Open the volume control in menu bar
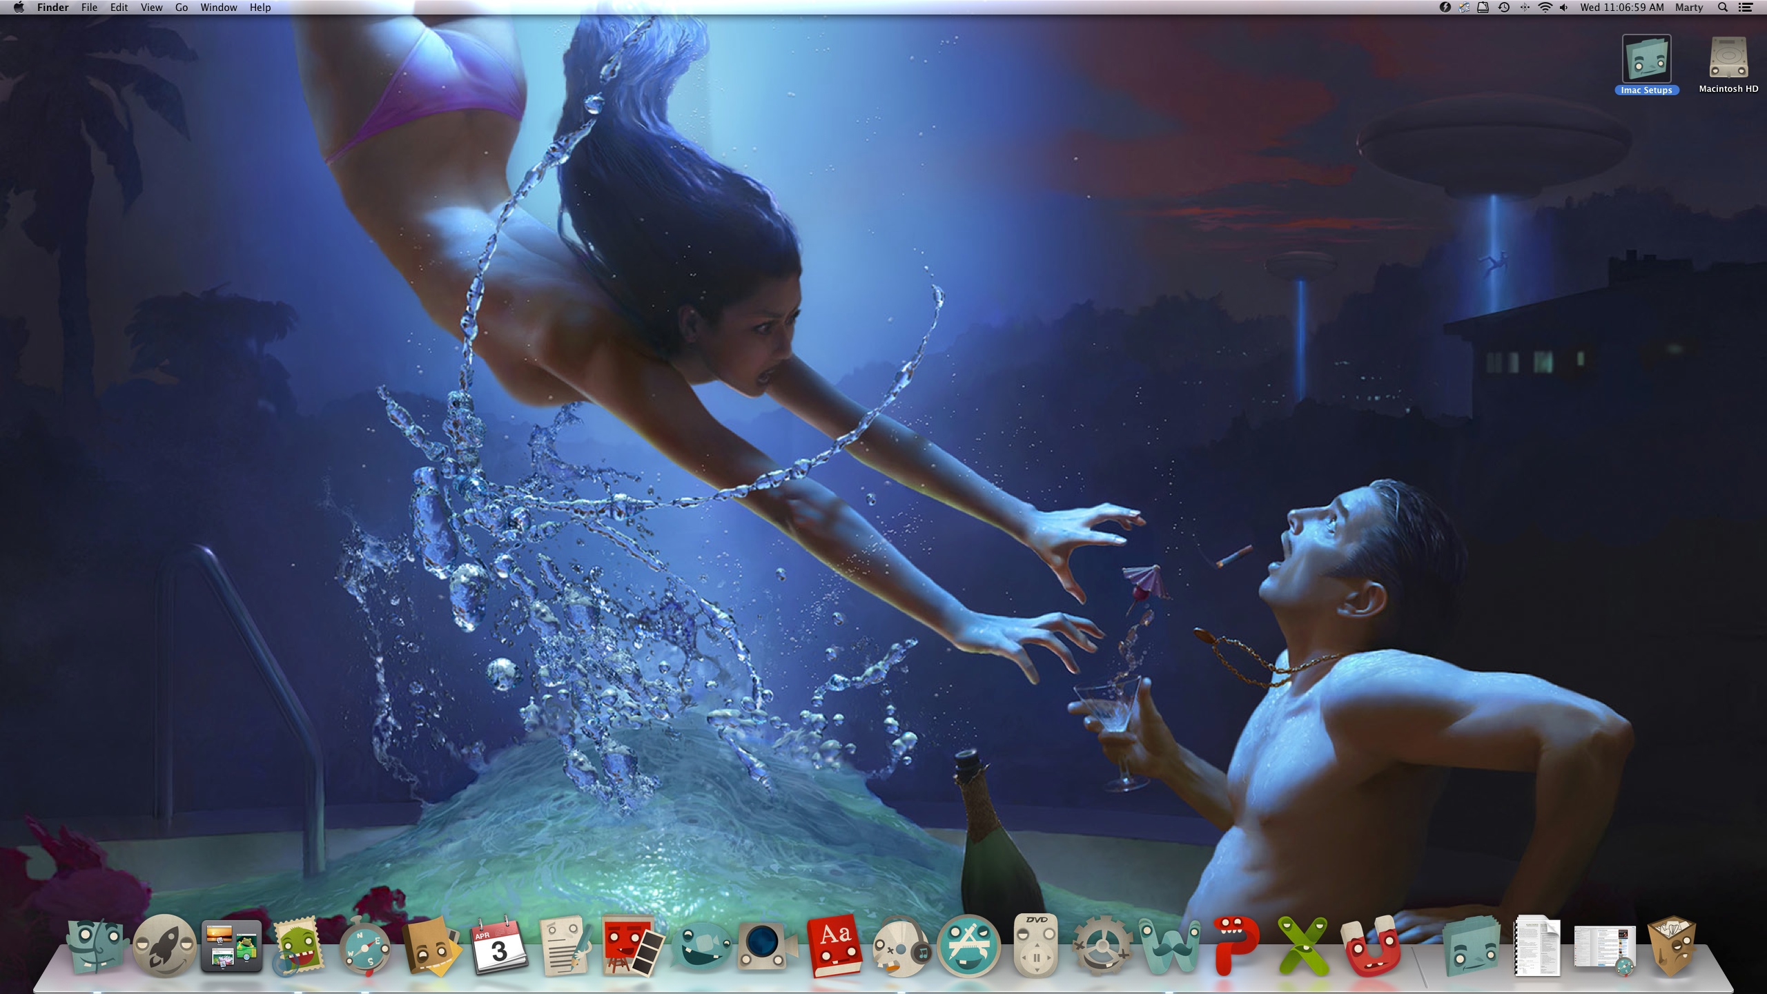This screenshot has height=994, width=1767. (1563, 8)
